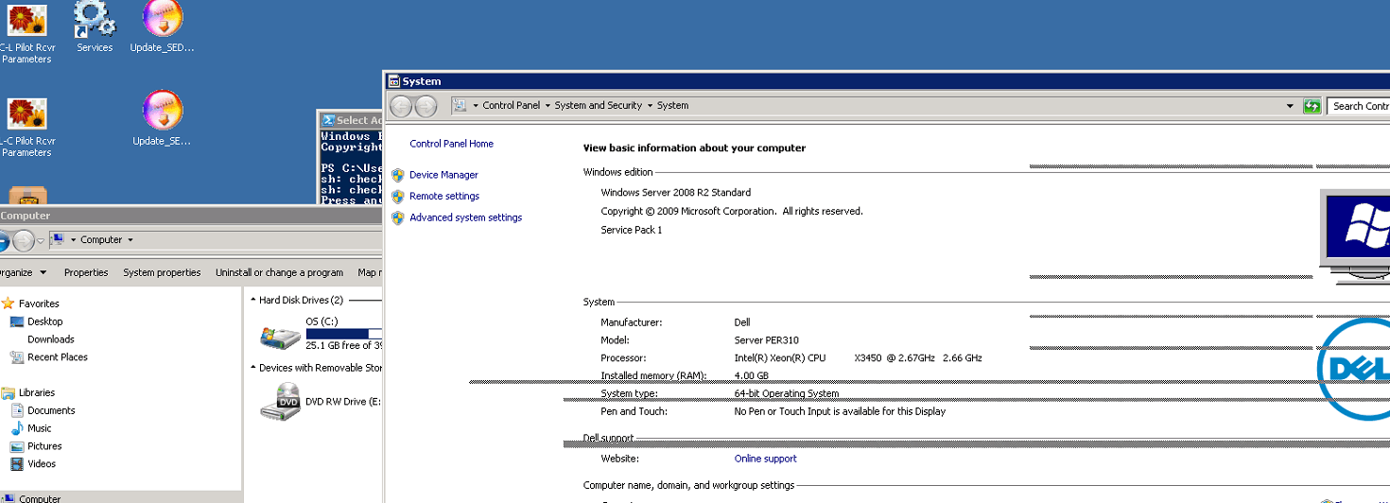The width and height of the screenshot is (1390, 503).
Task: Click the 'Service Pack 1' text
Action: 632,230
